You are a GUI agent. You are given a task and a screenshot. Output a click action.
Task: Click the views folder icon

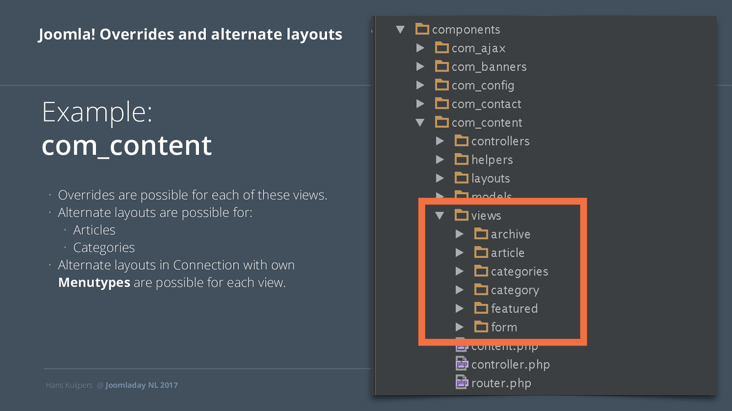tap(461, 215)
